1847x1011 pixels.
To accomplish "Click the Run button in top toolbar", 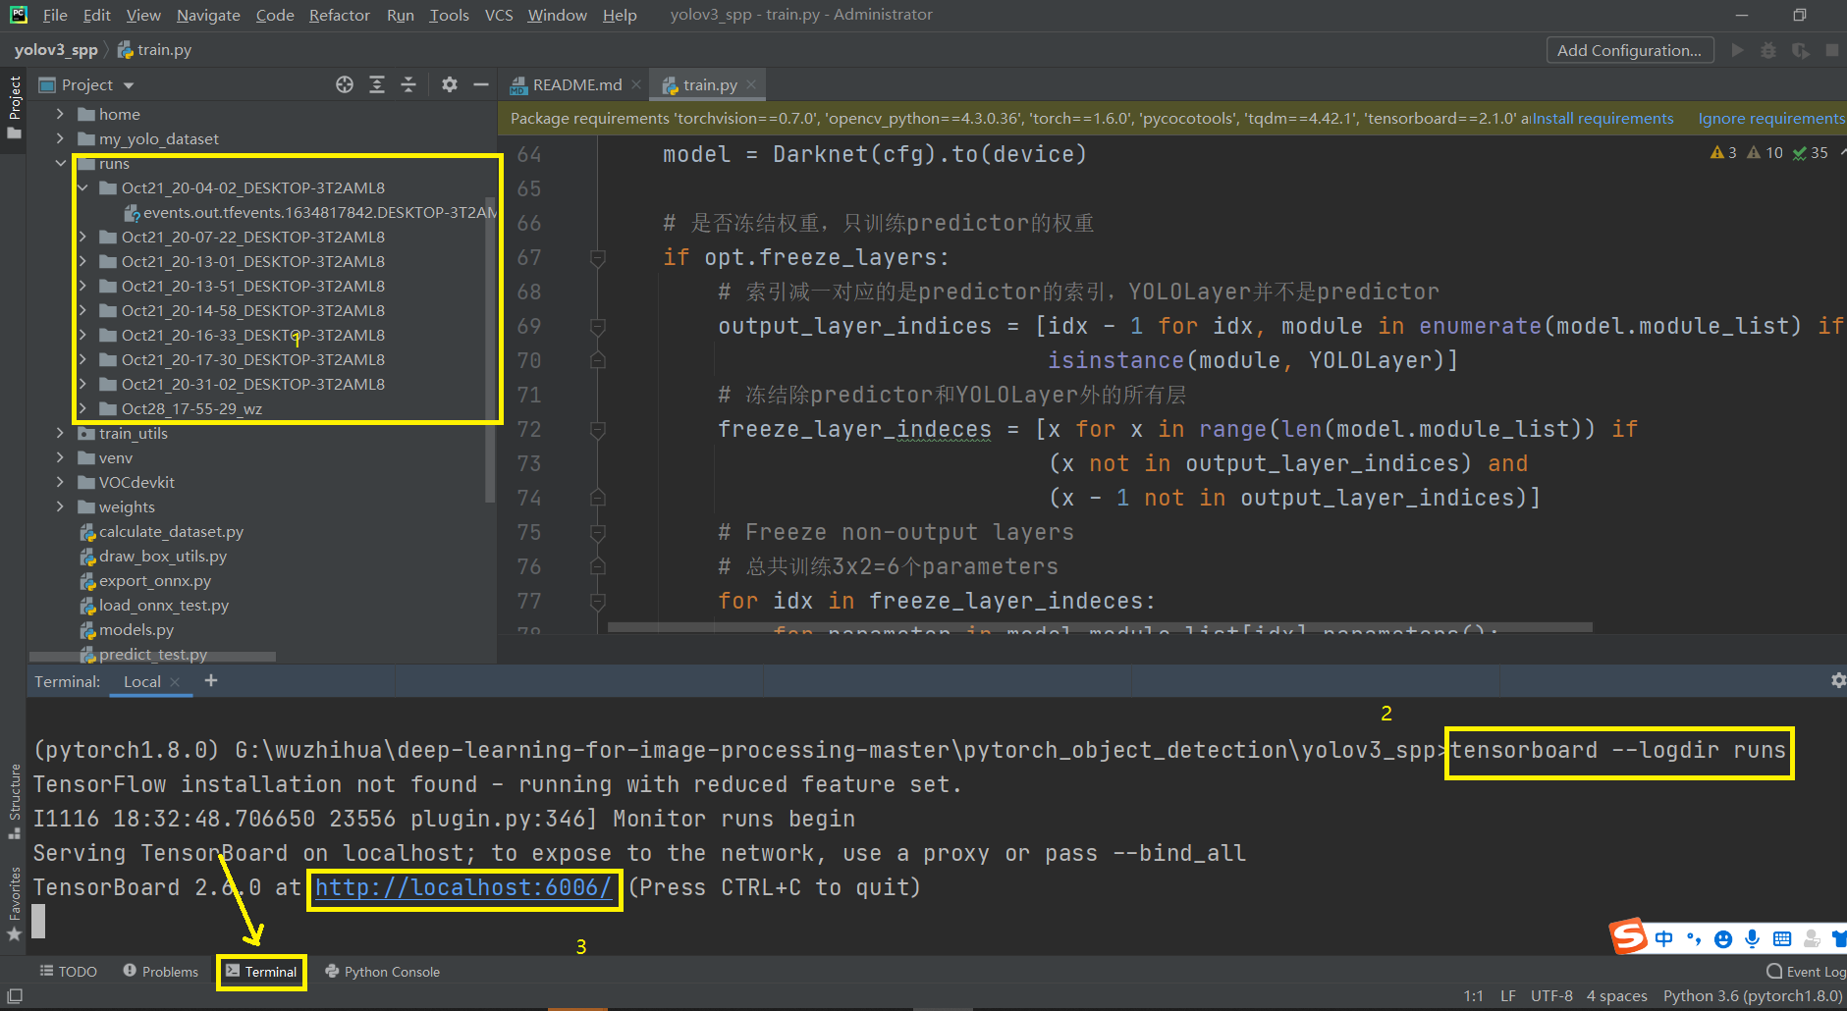I will [x=1737, y=50].
